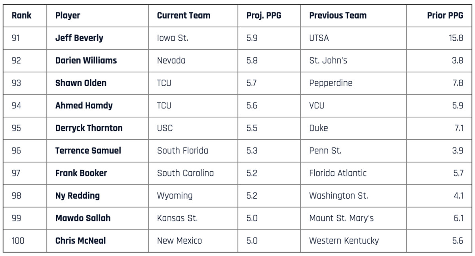
Task: Select the Previous Team column header
Action: click(338, 16)
